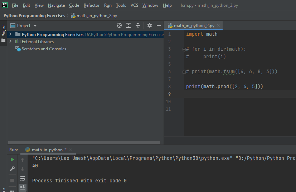The width and height of the screenshot is (296, 192).
Task: Click on the import math line
Action: pos(202,34)
